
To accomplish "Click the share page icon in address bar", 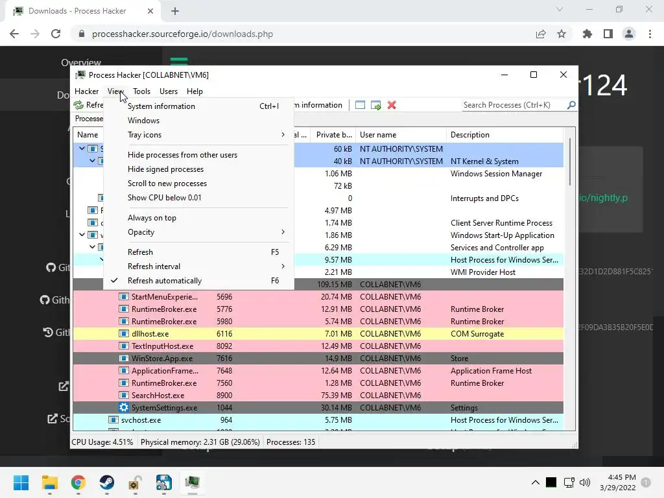I will pyautogui.click(x=541, y=34).
